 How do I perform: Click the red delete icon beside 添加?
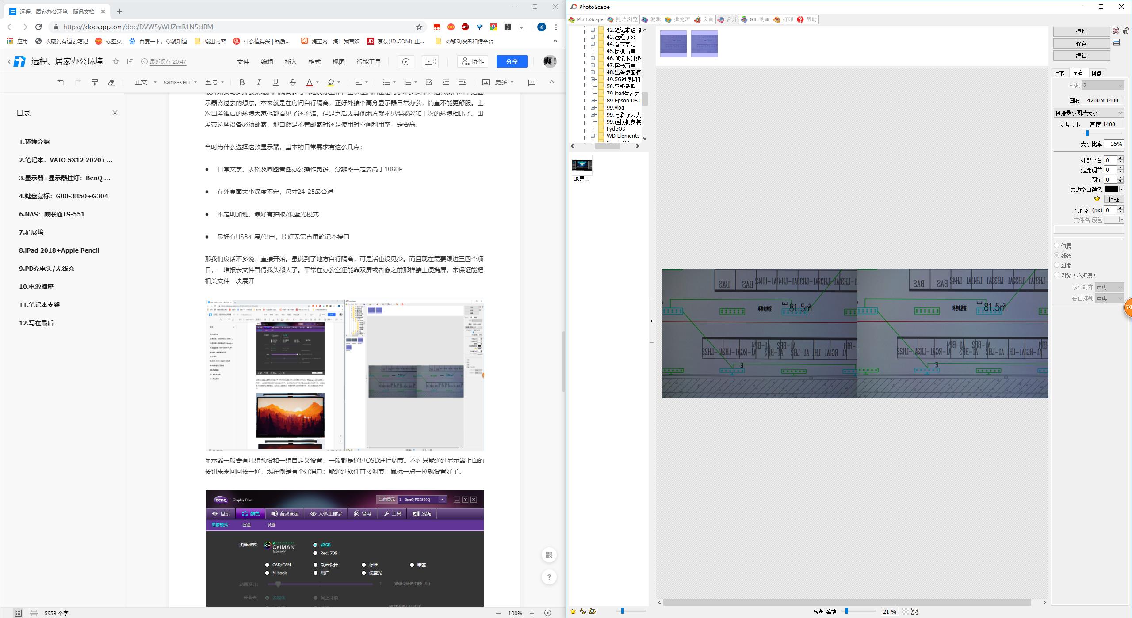pyautogui.click(x=1116, y=31)
